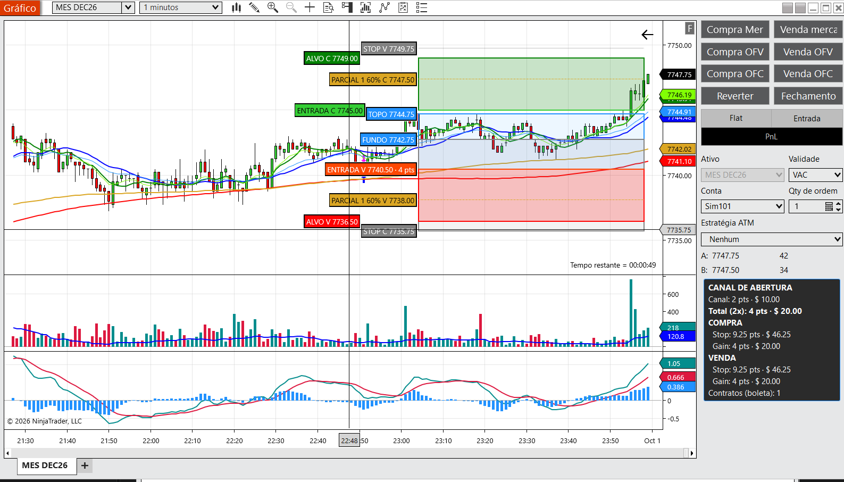
Task: Click the Fechamento button
Action: point(808,96)
